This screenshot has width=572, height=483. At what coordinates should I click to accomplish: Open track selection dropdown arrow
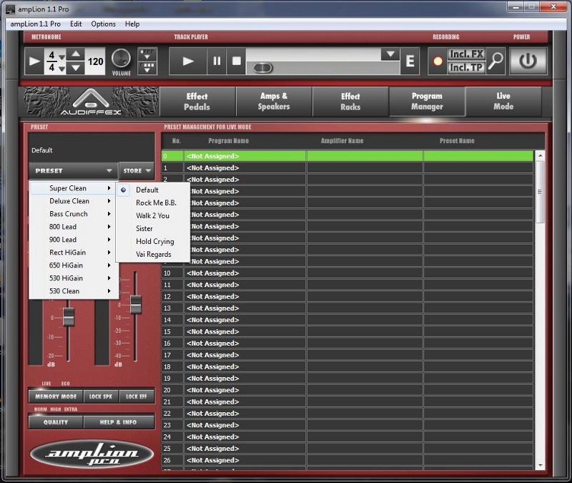click(x=390, y=54)
